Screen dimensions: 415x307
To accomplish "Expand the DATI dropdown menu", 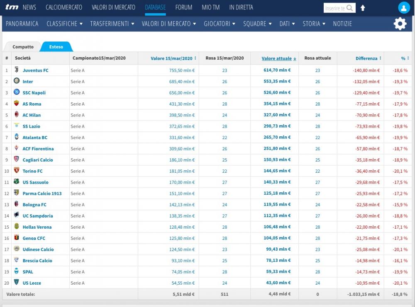I will pos(287,24).
